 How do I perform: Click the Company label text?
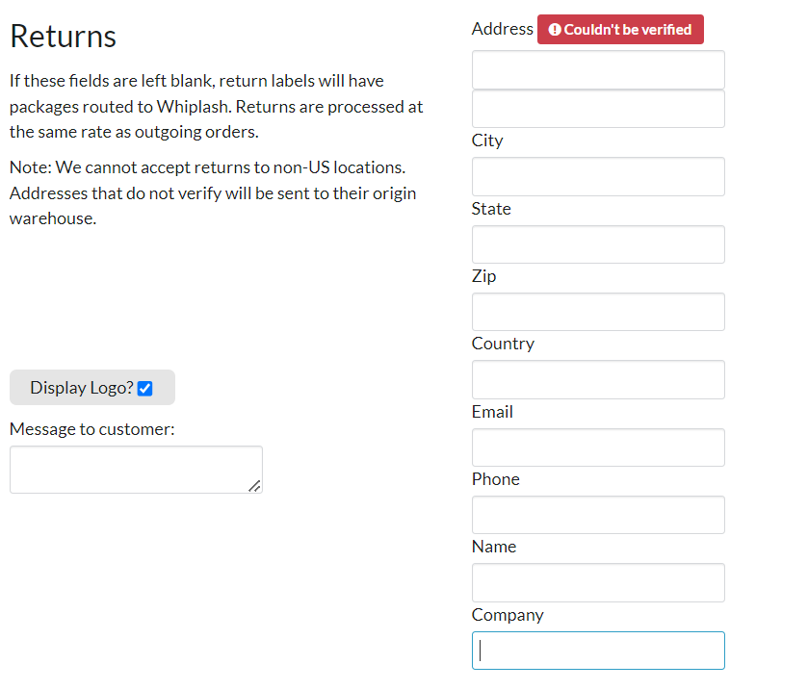click(x=508, y=615)
